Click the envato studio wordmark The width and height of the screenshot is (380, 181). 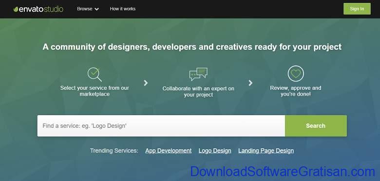coord(41,9)
